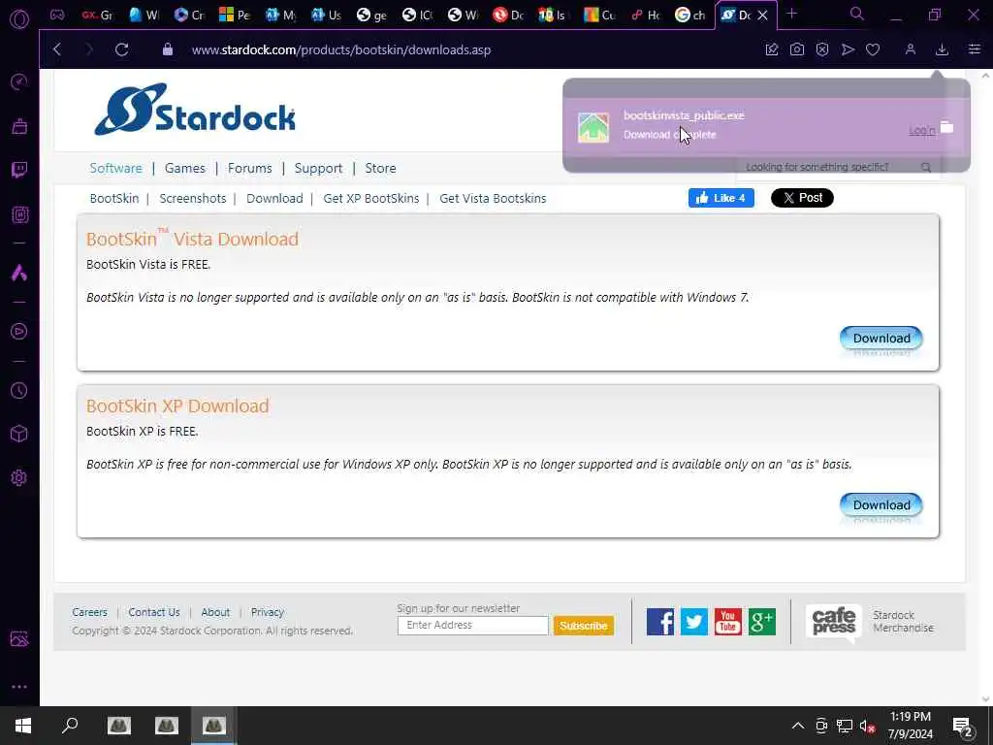Open the Stardock YouTube icon
Viewport: 993px width, 745px height.
coord(727,622)
